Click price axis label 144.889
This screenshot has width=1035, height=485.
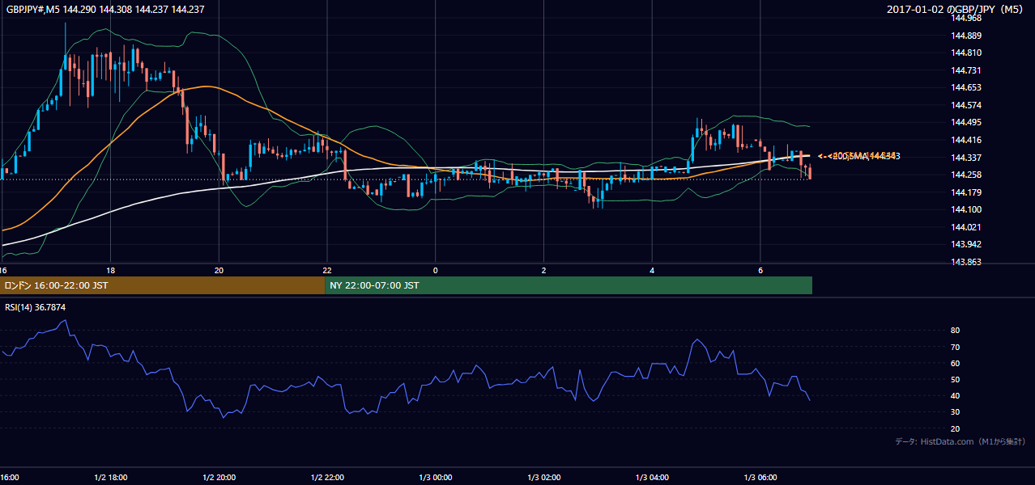pyautogui.click(x=966, y=36)
